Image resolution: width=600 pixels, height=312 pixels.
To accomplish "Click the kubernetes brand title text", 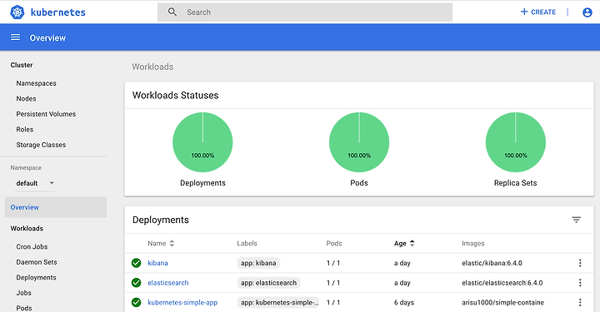I will [58, 12].
